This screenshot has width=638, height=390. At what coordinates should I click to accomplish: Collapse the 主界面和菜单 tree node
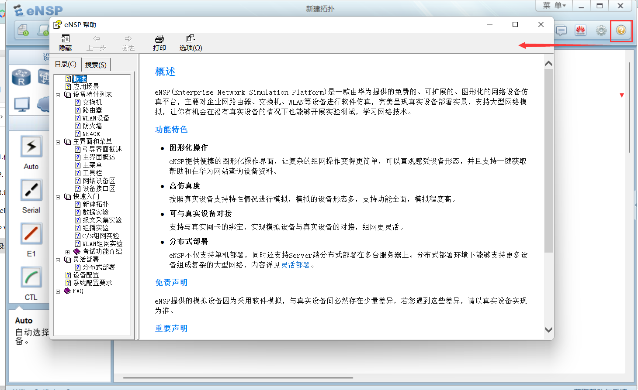click(58, 142)
